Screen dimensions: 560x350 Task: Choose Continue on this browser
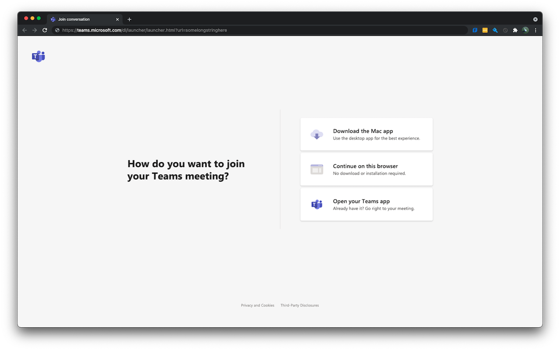(x=367, y=169)
